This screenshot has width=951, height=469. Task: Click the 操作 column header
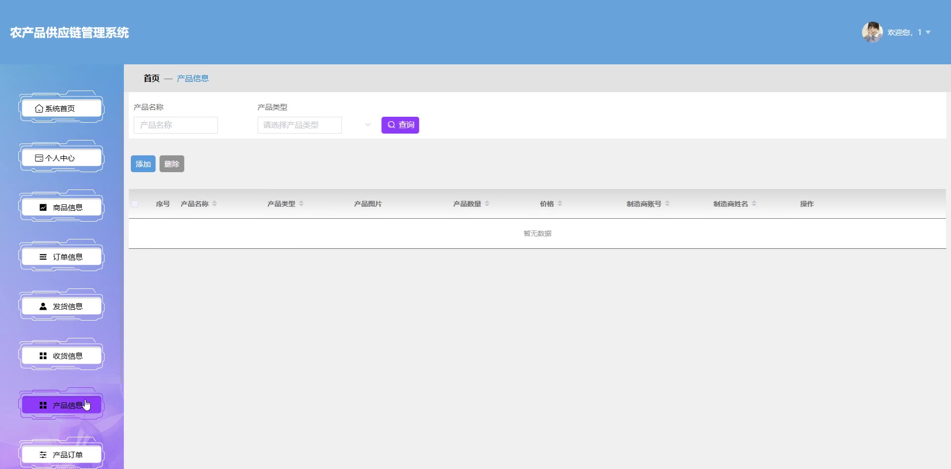coord(807,203)
